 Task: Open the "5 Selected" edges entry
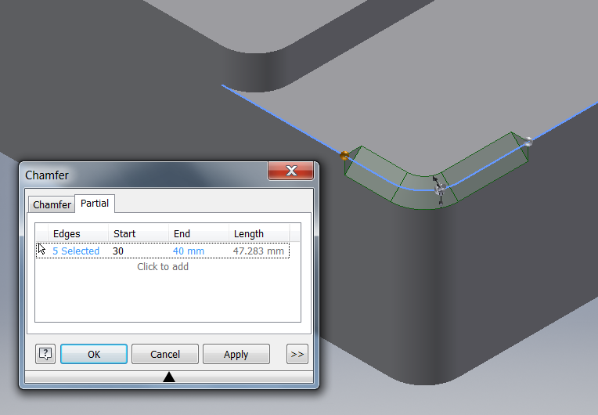pos(76,251)
